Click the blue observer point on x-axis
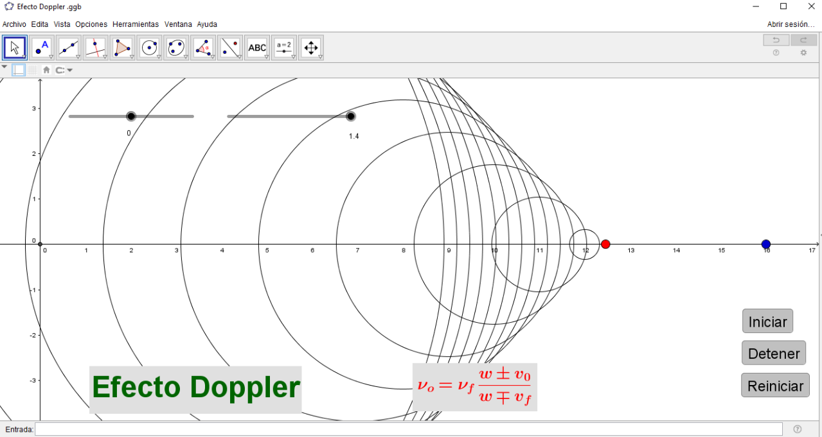Screen dimensions: 822x437 point(765,244)
